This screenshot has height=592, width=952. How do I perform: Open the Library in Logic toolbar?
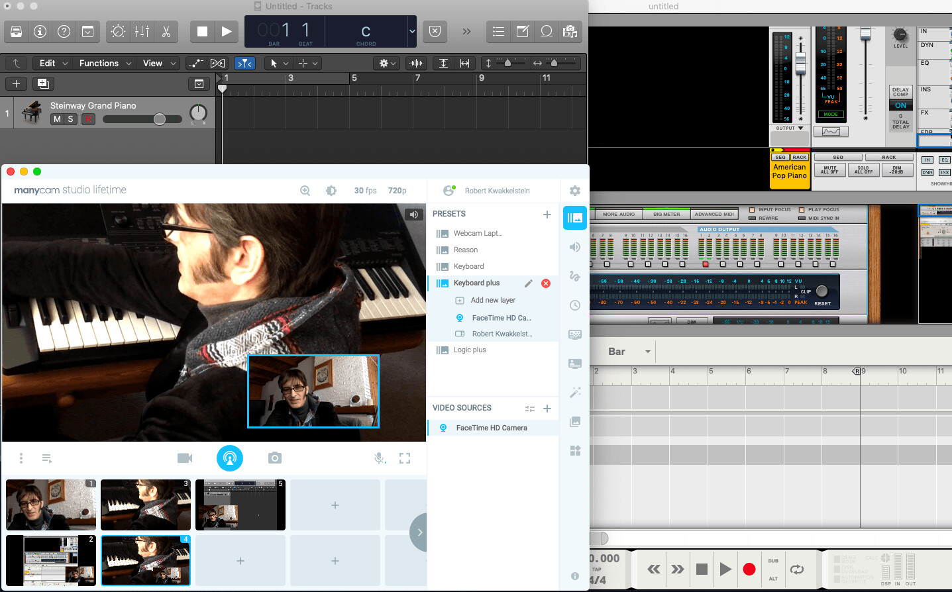click(17, 31)
